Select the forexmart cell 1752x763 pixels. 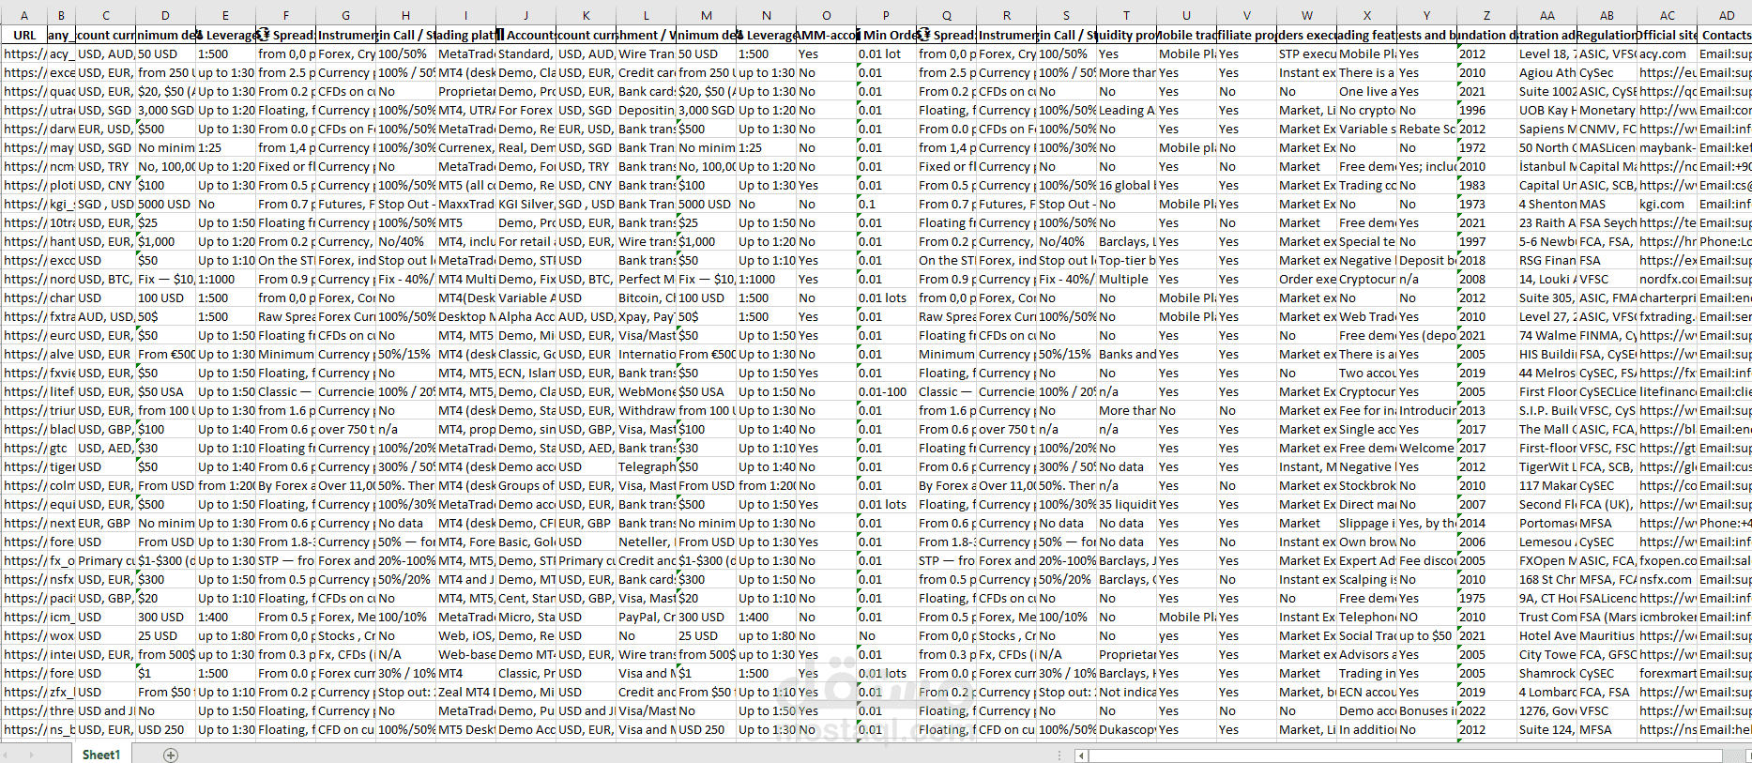[1667, 673]
